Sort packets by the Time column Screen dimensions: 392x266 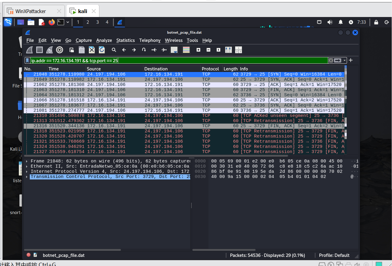point(67,69)
